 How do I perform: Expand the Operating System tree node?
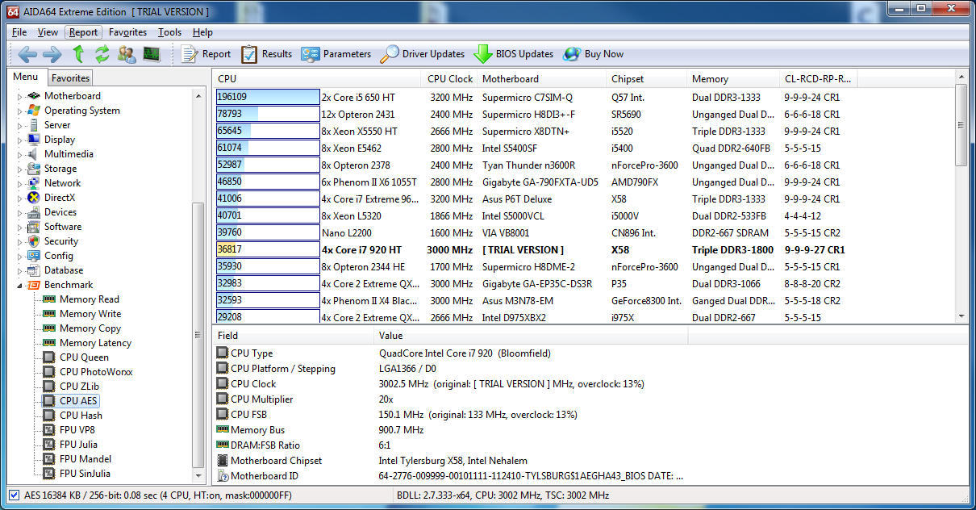tap(20, 111)
